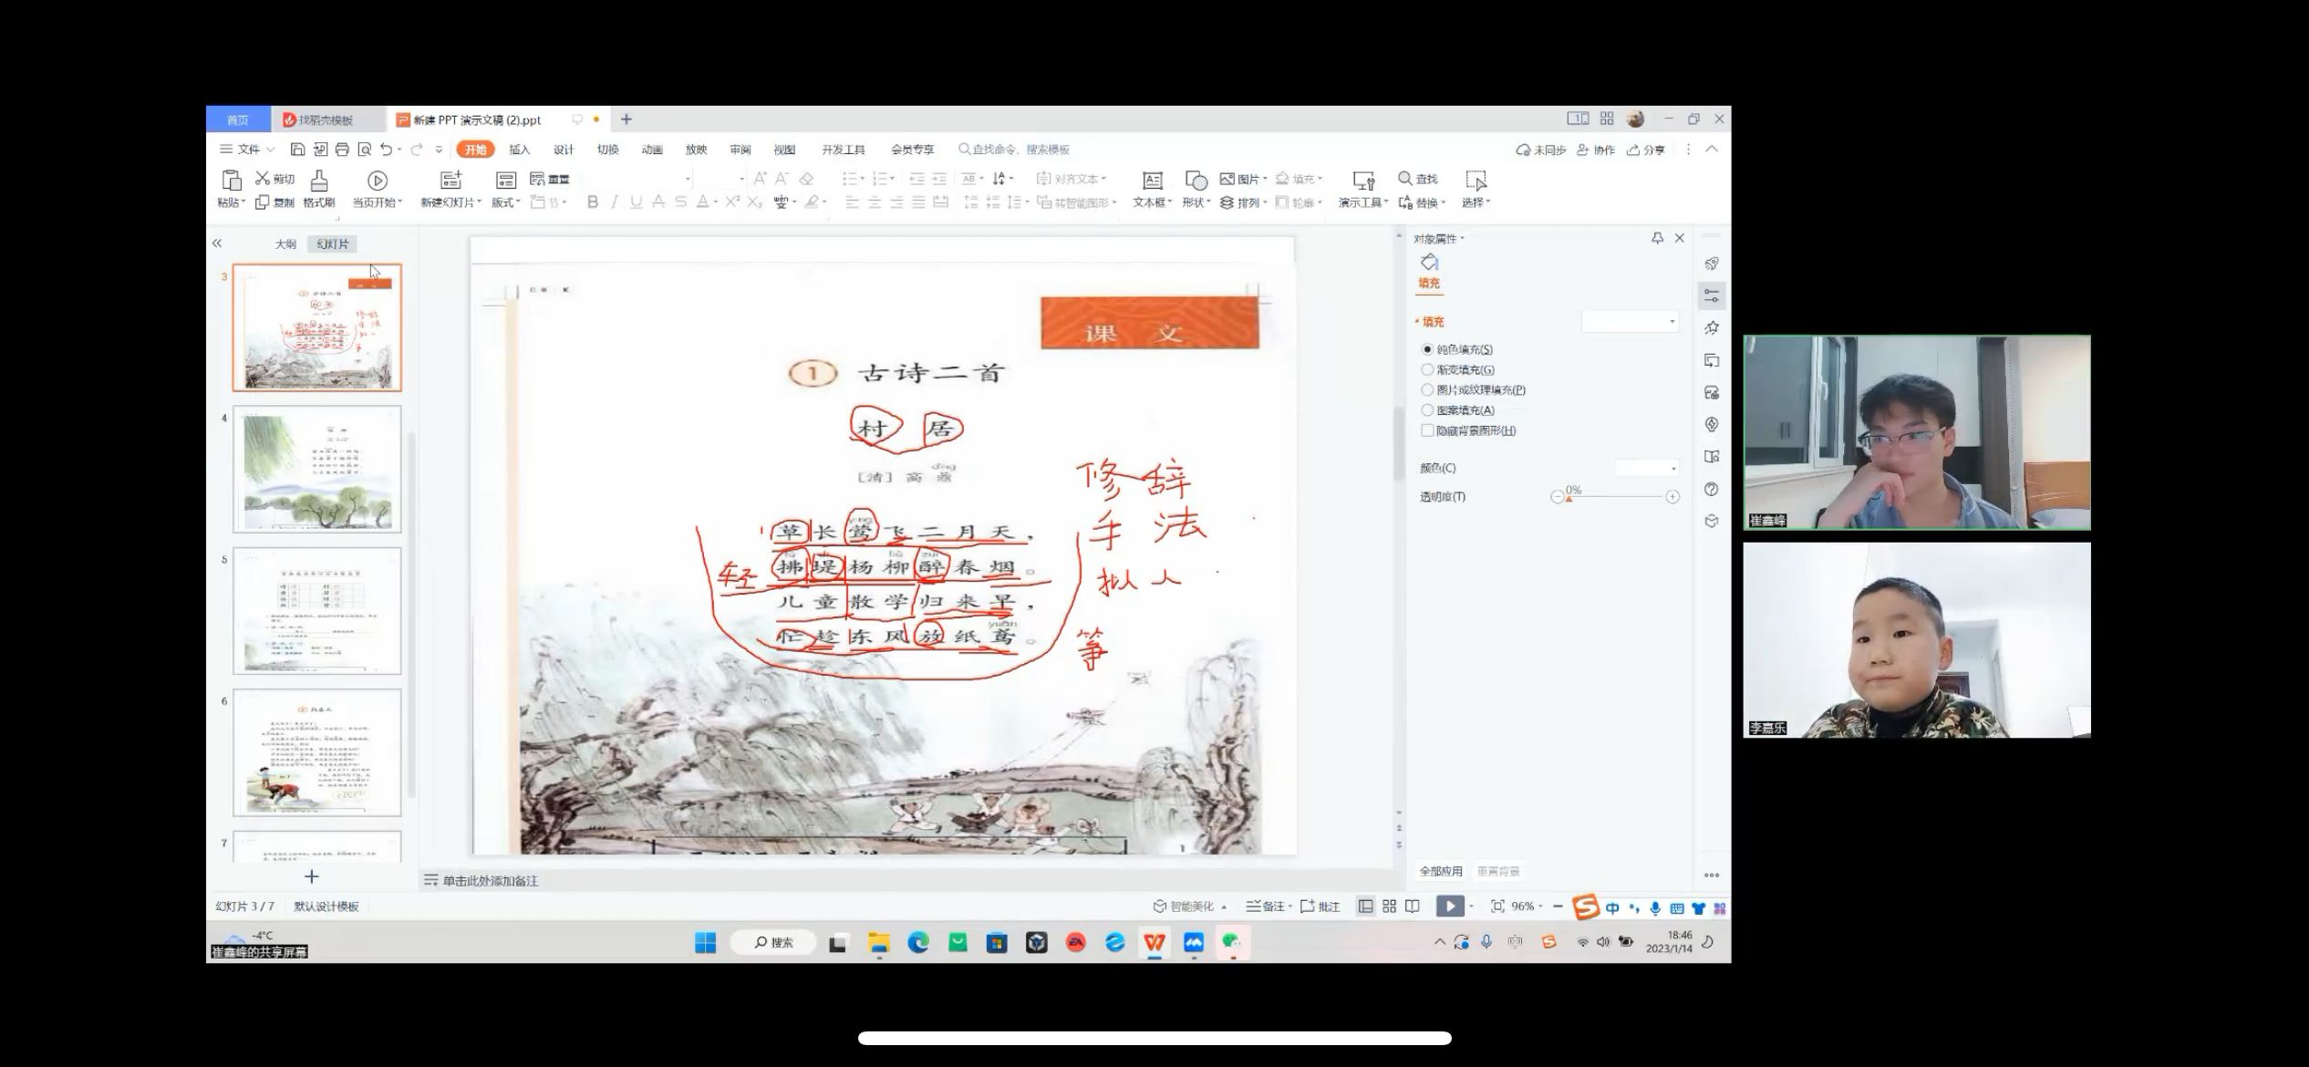Click the fit-to-window zoom icon
Screen dimensions: 2309x1067
point(1497,906)
